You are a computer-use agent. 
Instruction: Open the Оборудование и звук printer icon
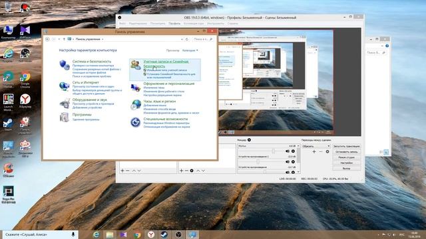click(x=65, y=104)
